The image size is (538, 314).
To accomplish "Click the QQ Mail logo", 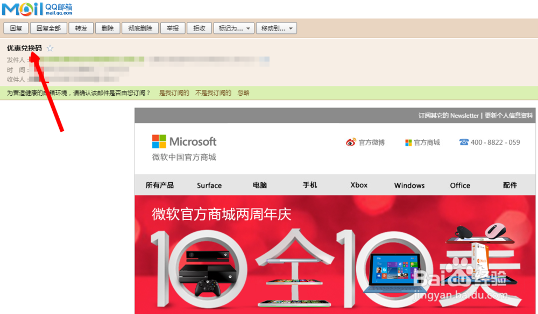I will pos(37,9).
